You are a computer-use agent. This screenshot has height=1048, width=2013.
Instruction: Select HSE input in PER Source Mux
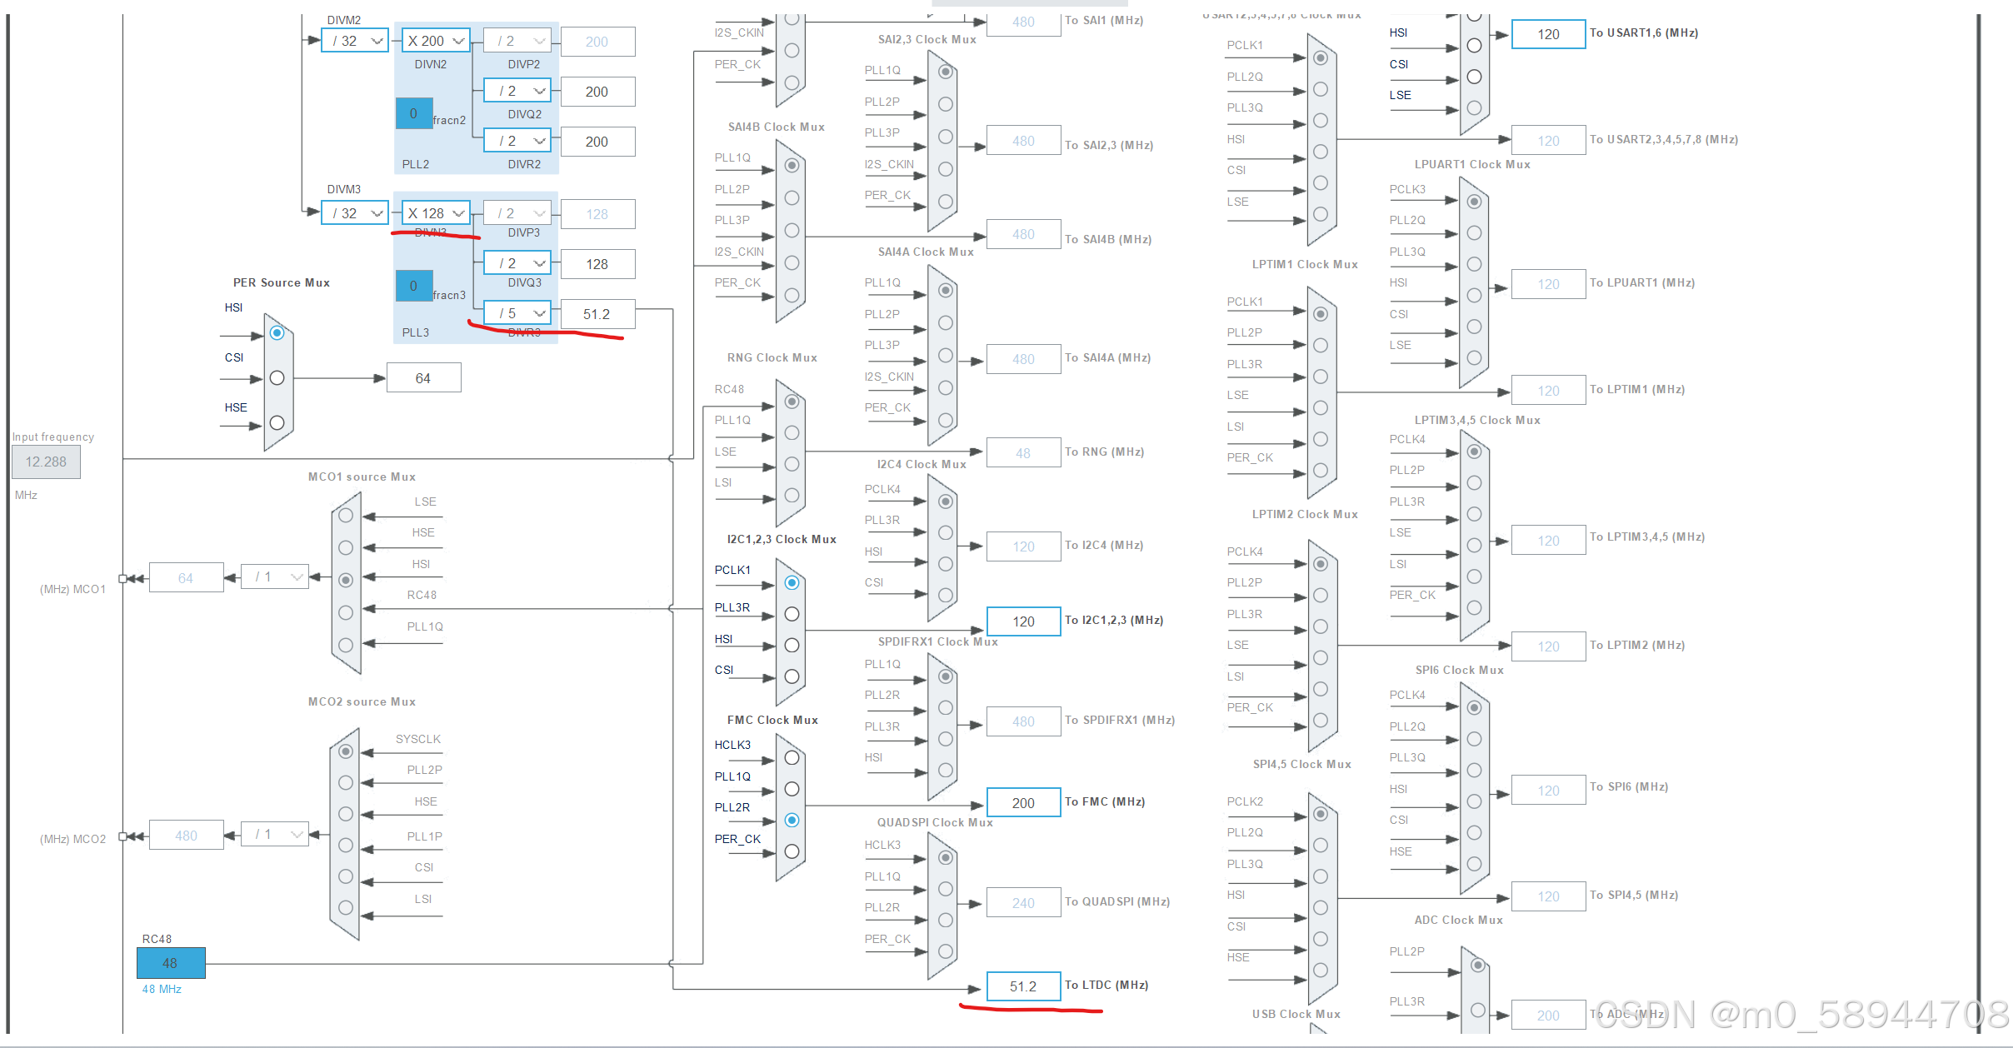(277, 423)
